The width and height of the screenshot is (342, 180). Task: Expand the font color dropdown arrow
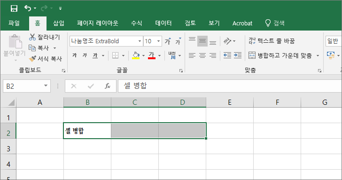coord(159,55)
